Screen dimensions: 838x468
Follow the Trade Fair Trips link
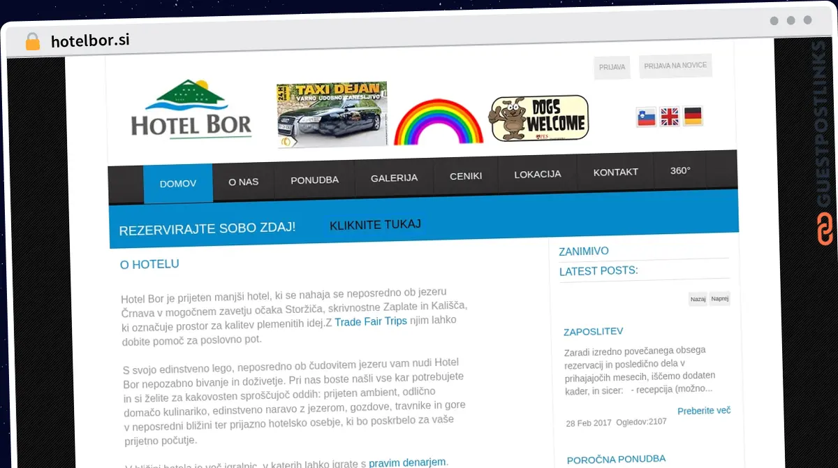point(371,322)
